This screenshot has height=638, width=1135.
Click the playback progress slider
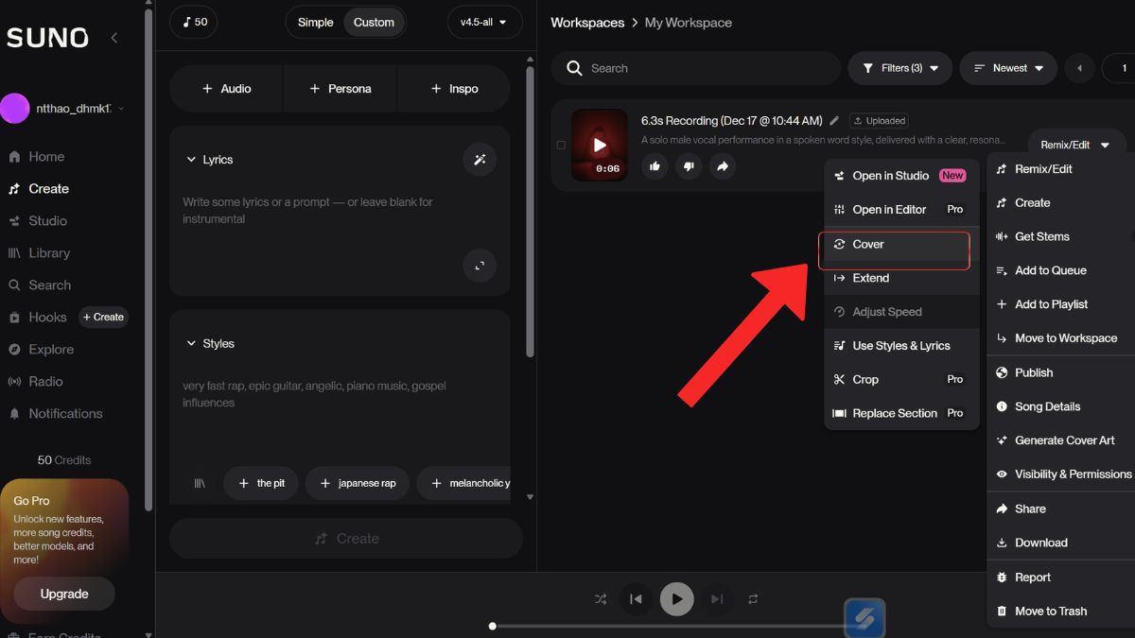point(492,625)
